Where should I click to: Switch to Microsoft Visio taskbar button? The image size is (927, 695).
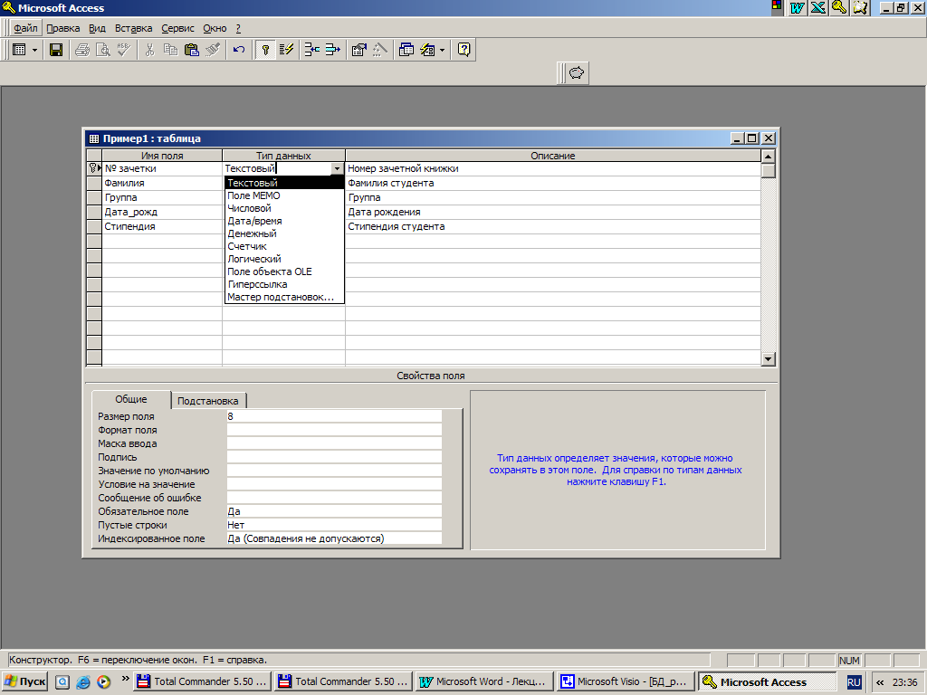[626, 681]
